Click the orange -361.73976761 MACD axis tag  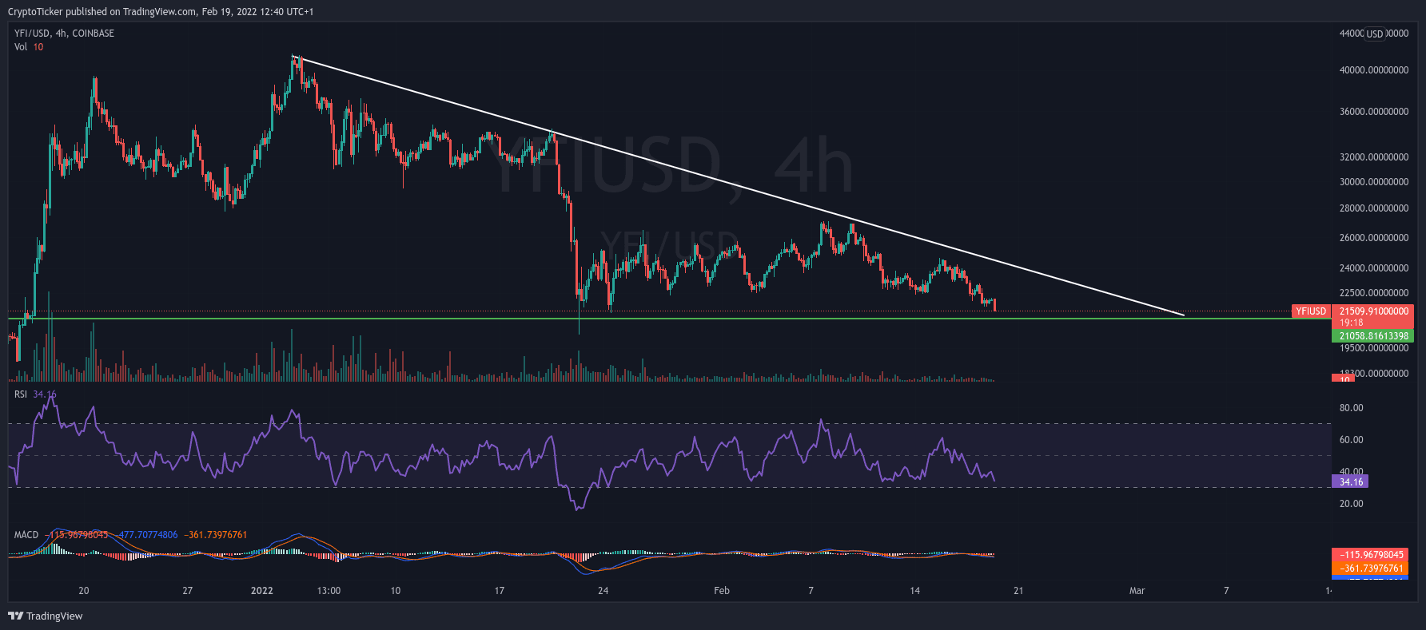tap(1372, 569)
